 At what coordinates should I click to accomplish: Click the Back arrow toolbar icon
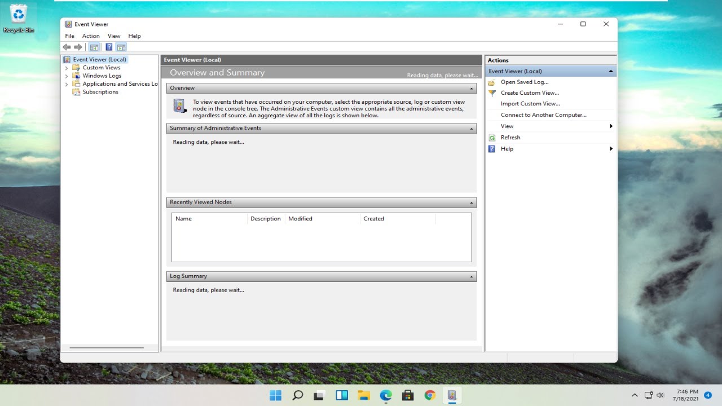[x=67, y=47]
